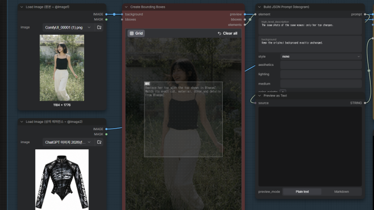The width and height of the screenshot is (374, 210).
Task: Click the '1184 × 1776' image size text
Action: tap(62, 105)
